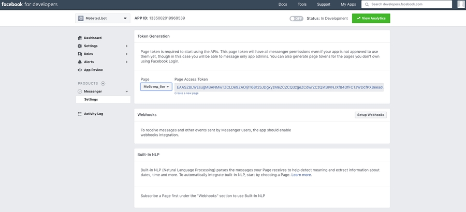The image size is (466, 212).
Task: Toggle the app status OFF switch
Action: tap(296, 18)
